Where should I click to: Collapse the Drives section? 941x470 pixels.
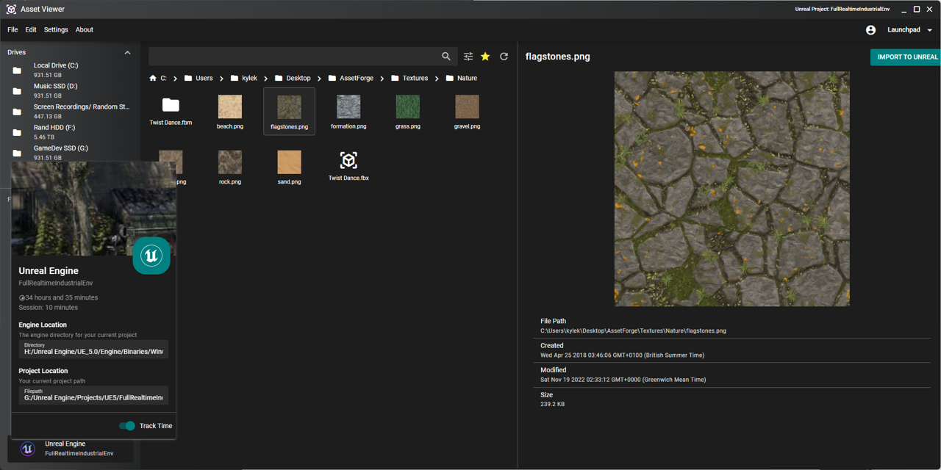coord(127,53)
